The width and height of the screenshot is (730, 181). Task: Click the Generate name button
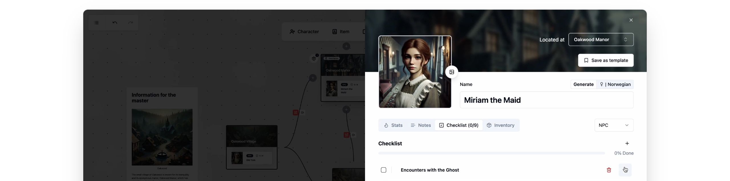pyautogui.click(x=583, y=84)
